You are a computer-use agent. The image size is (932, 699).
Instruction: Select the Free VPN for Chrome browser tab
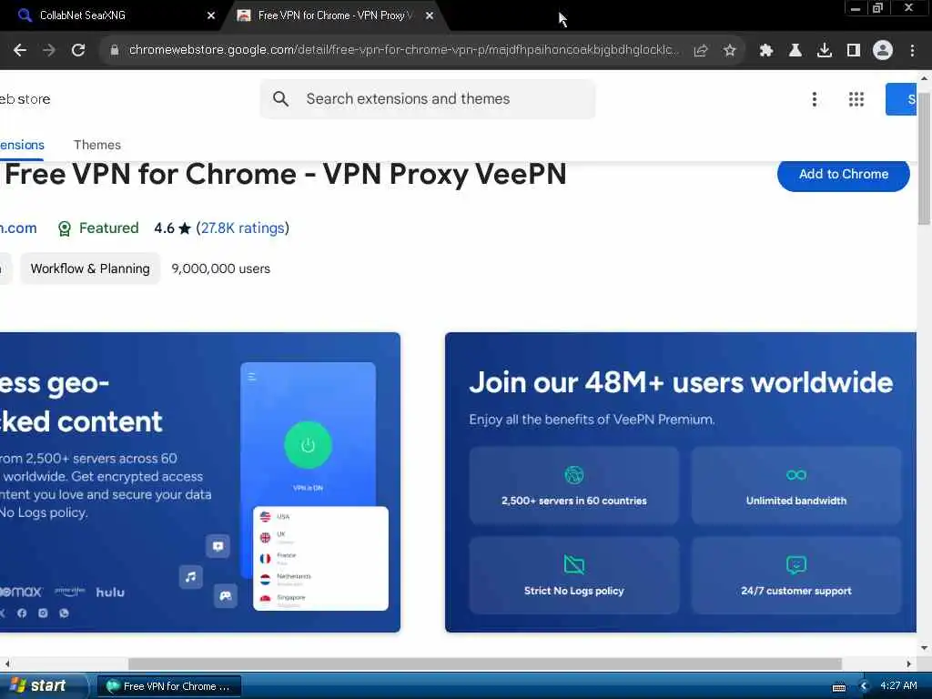pyautogui.click(x=333, y=15)
